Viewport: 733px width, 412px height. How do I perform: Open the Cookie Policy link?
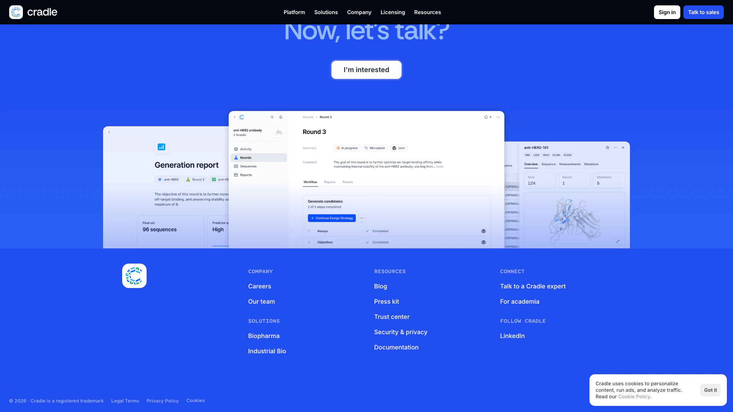tap(634, 397)
